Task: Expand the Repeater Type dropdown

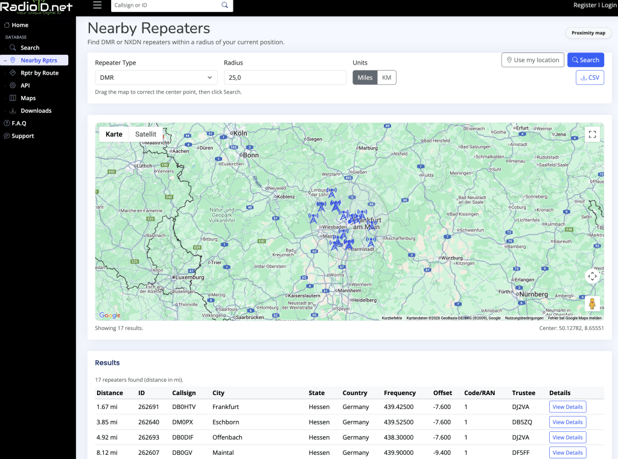Action: 156,78
